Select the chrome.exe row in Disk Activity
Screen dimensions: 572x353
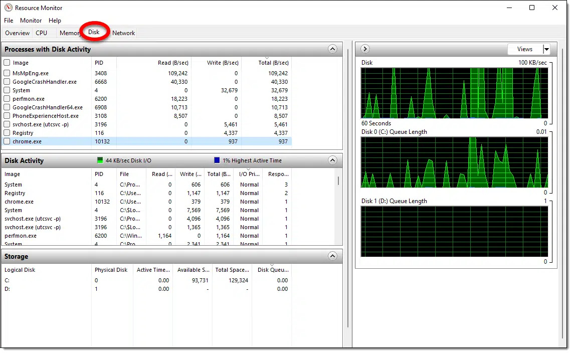[x=148, y=202]
